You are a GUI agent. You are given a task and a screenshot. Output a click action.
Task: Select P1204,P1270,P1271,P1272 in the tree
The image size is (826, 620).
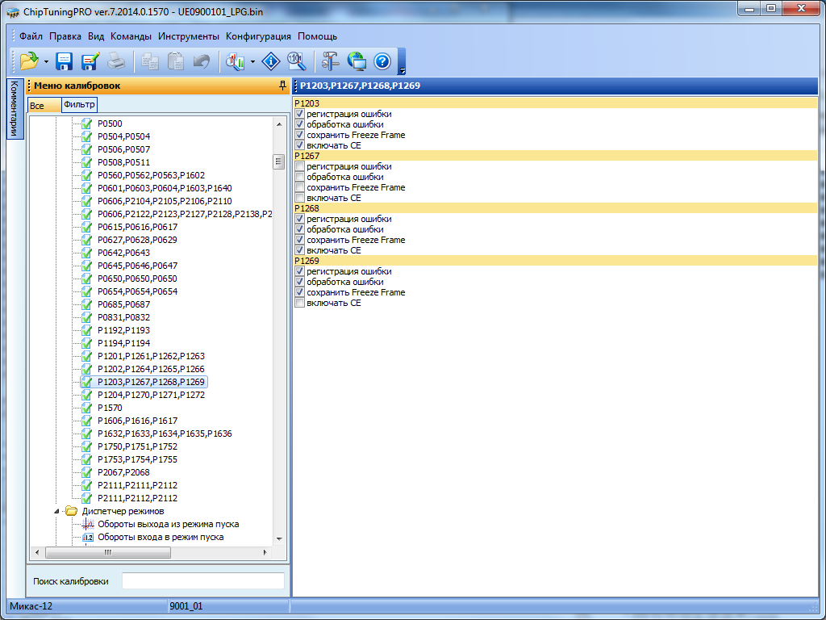(x=151, y=395)
